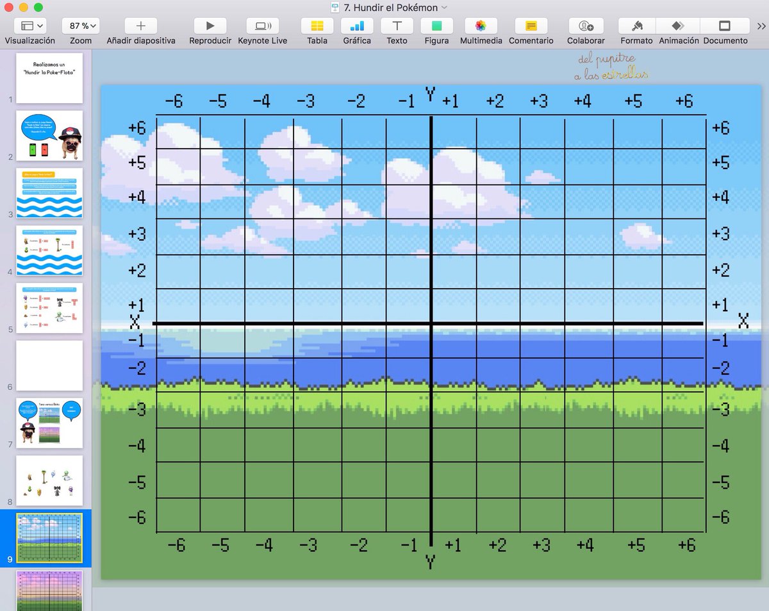Click the left "+2" row label
Viewport: 769px width, 611px height.
[137, 270]
